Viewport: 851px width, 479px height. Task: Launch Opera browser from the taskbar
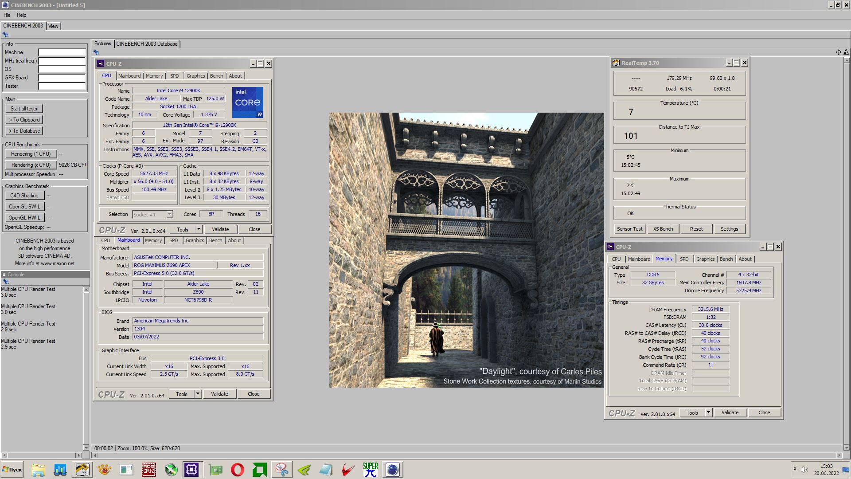tap(238, 470)
